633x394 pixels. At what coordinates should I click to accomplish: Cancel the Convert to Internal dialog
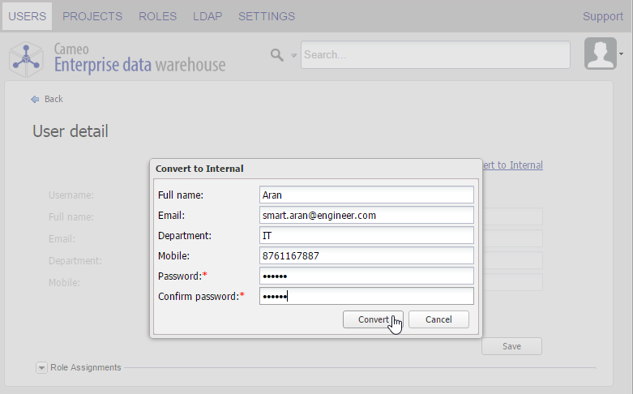pos(438,319)
